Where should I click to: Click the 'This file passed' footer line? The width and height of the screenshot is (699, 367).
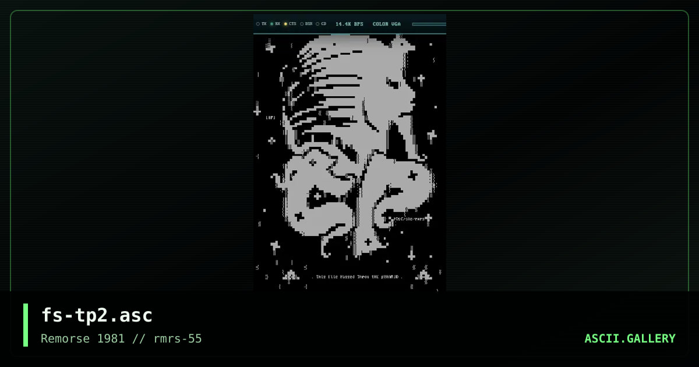(358, 277)
